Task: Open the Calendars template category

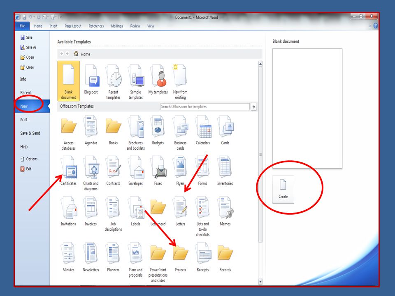Action: pos(203,130)
